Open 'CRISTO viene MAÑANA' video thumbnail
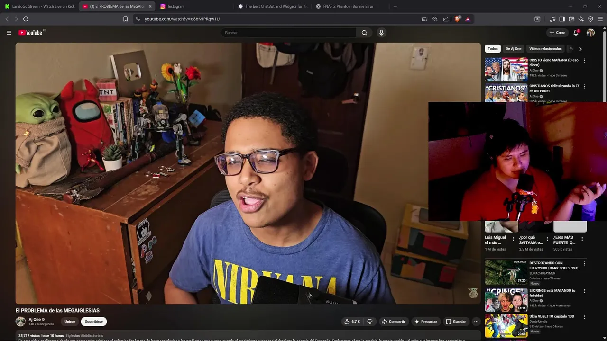The image size is (607, 341). pyautogui.click(x=506, y=70)
